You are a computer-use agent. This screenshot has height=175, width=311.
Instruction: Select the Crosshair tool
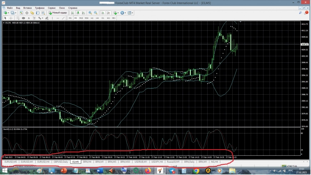pos(11,18)
